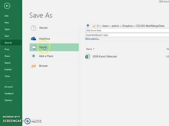
Task: Sort by the Name column header
Action: coord(89,49)
